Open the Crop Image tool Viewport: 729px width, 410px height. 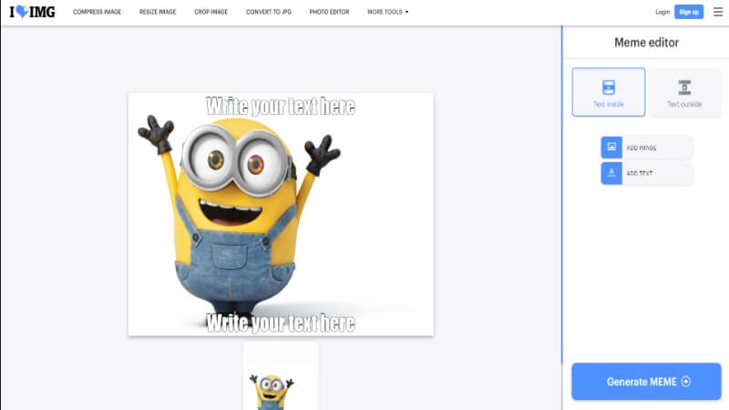pyautogui.click(x=211, y=12)
